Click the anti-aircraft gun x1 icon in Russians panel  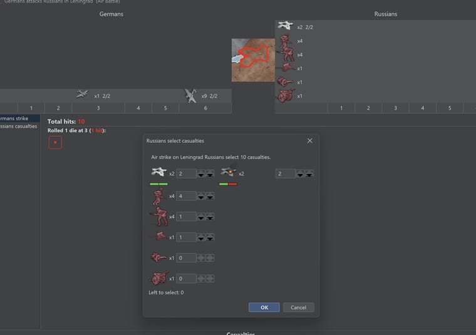pos(285,96)
